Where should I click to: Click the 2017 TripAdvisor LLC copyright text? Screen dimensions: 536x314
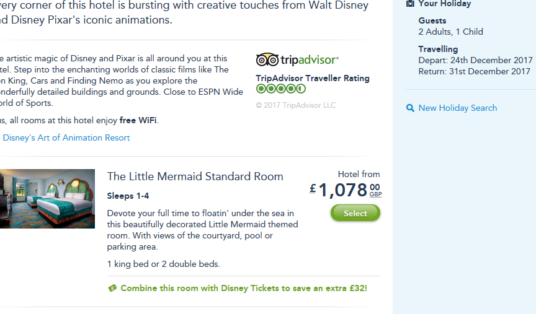click(x=295, y=105)
